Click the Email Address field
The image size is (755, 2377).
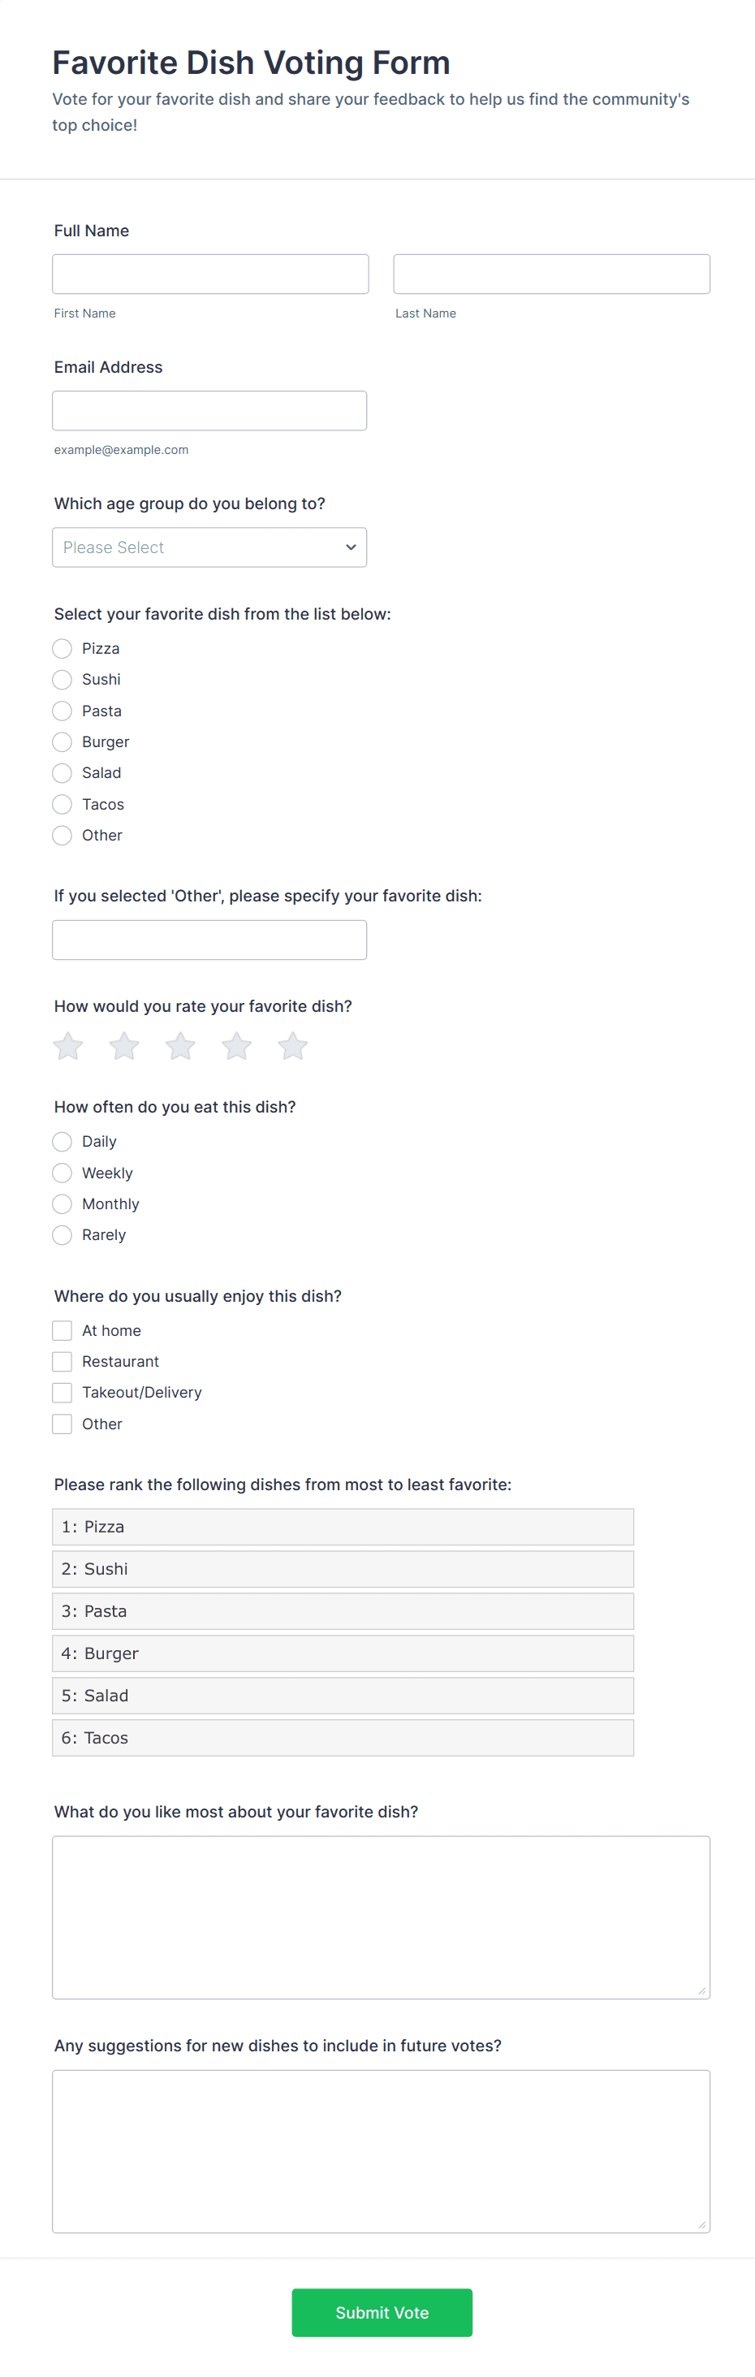pyautogui.click(x=209, y=411)
